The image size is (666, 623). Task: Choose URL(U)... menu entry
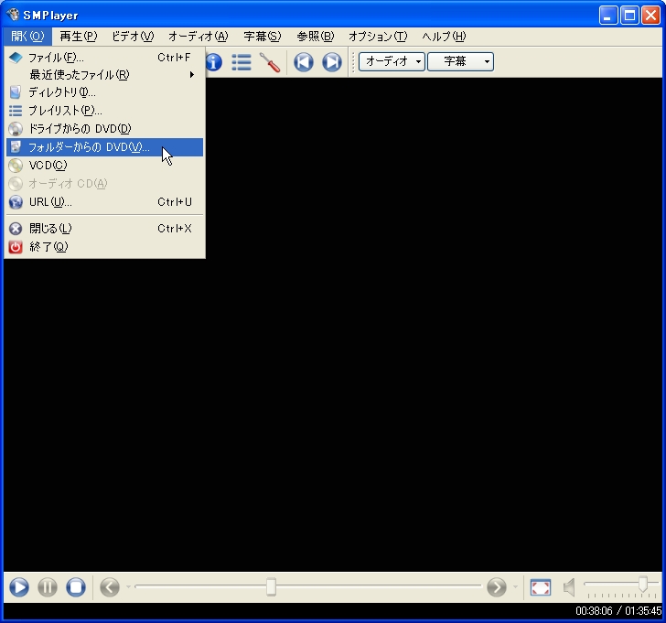click(104, 202)
